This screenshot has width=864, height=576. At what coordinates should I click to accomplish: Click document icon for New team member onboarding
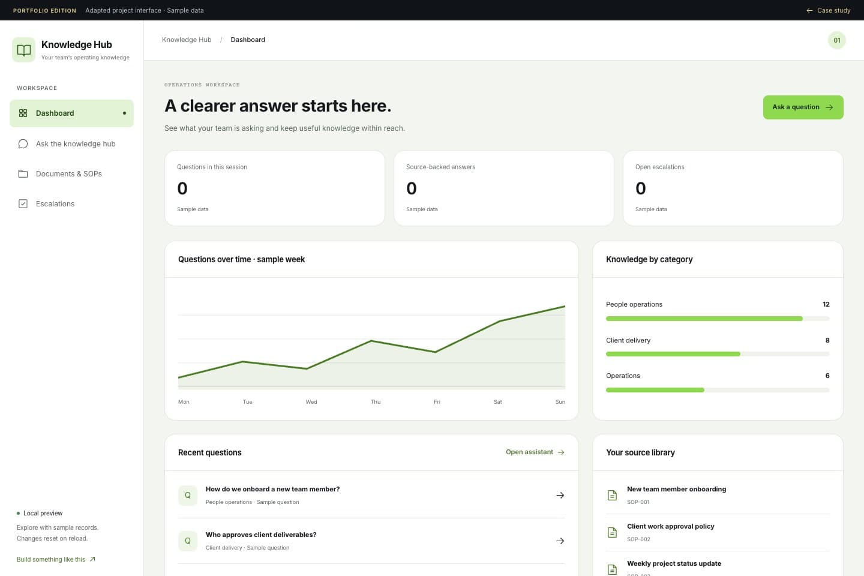tap(612, 496)
